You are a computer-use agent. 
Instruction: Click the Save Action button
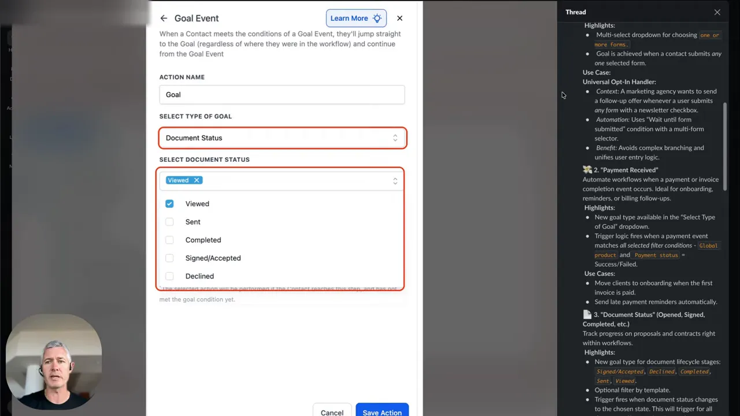(x=382, y=411)
